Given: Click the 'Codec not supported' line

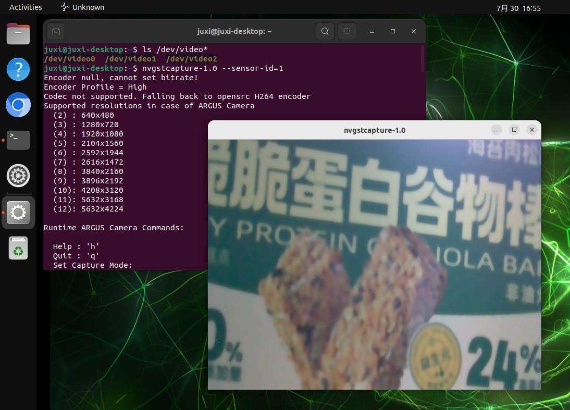Looking at the screenshot, I should coord(177,97).
